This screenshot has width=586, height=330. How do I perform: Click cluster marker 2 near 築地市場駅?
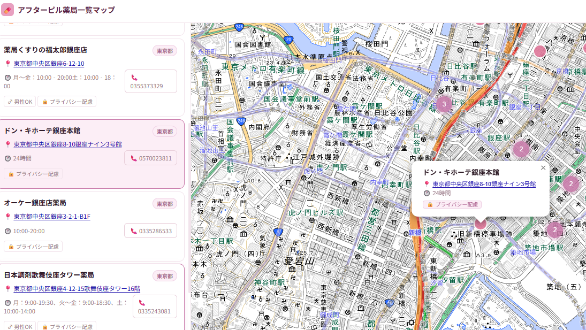(x=555, y=230)
